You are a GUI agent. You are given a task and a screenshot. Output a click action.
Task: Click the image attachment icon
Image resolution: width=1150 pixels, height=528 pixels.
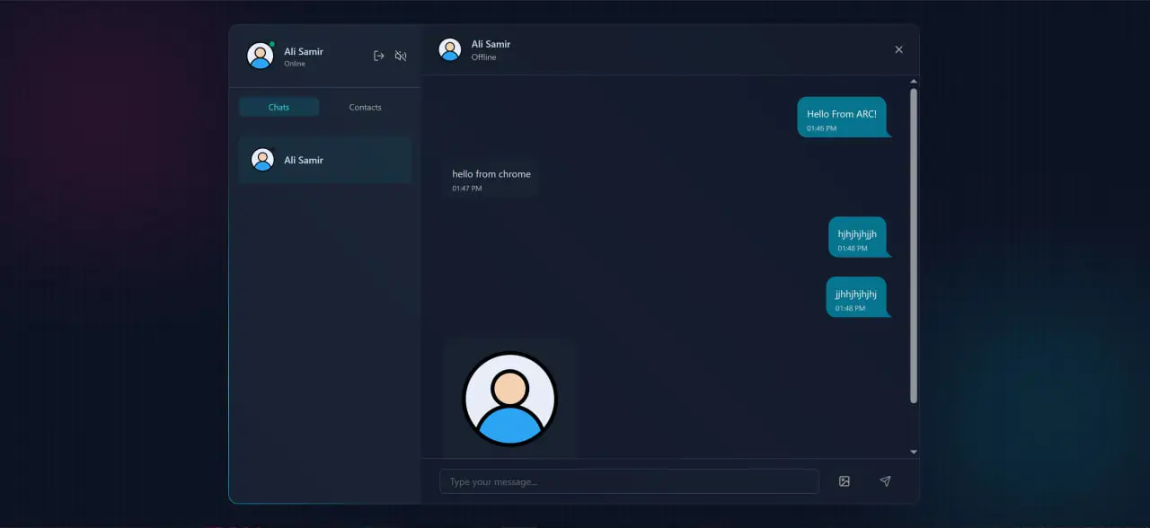coord(845,481)
